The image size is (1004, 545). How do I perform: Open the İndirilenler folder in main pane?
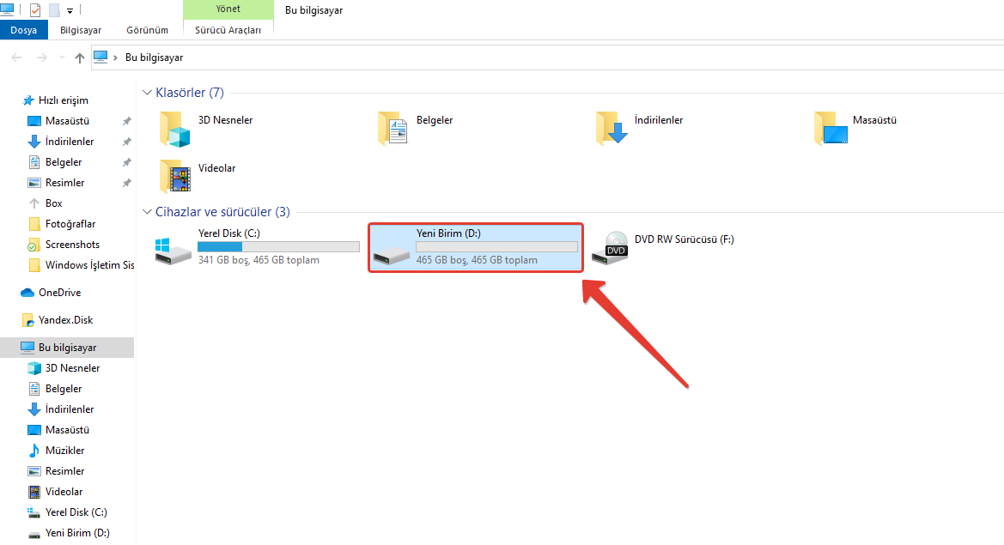(x=658, y=120)
